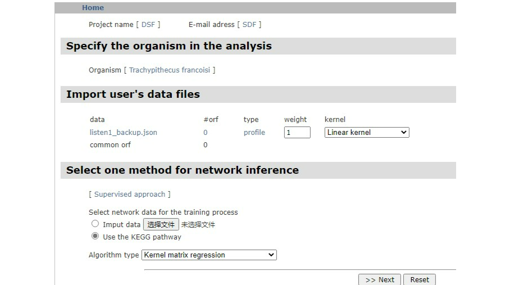This screenshot has width=505, height=285.
Task: Click the 'kernel' column header
Action: tap(335, 120)
